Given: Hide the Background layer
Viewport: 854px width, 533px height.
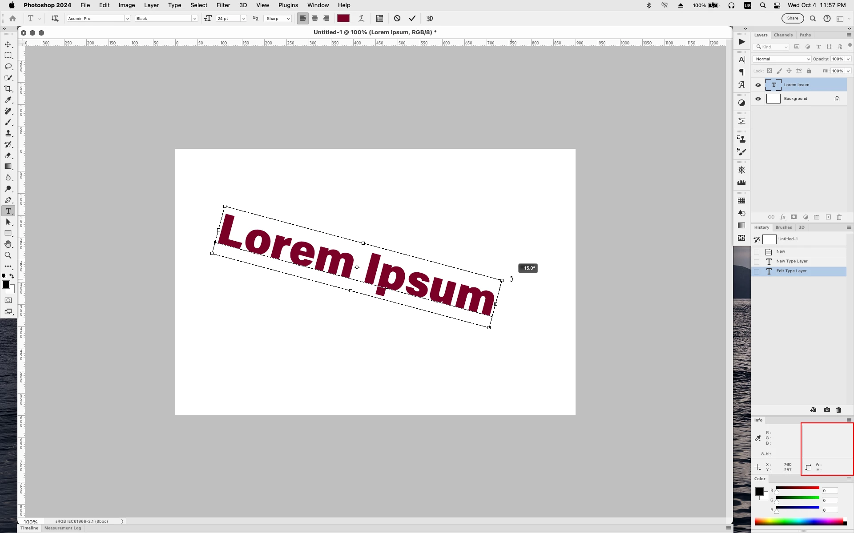Looking at the screenshot, I should click(758, 99).
